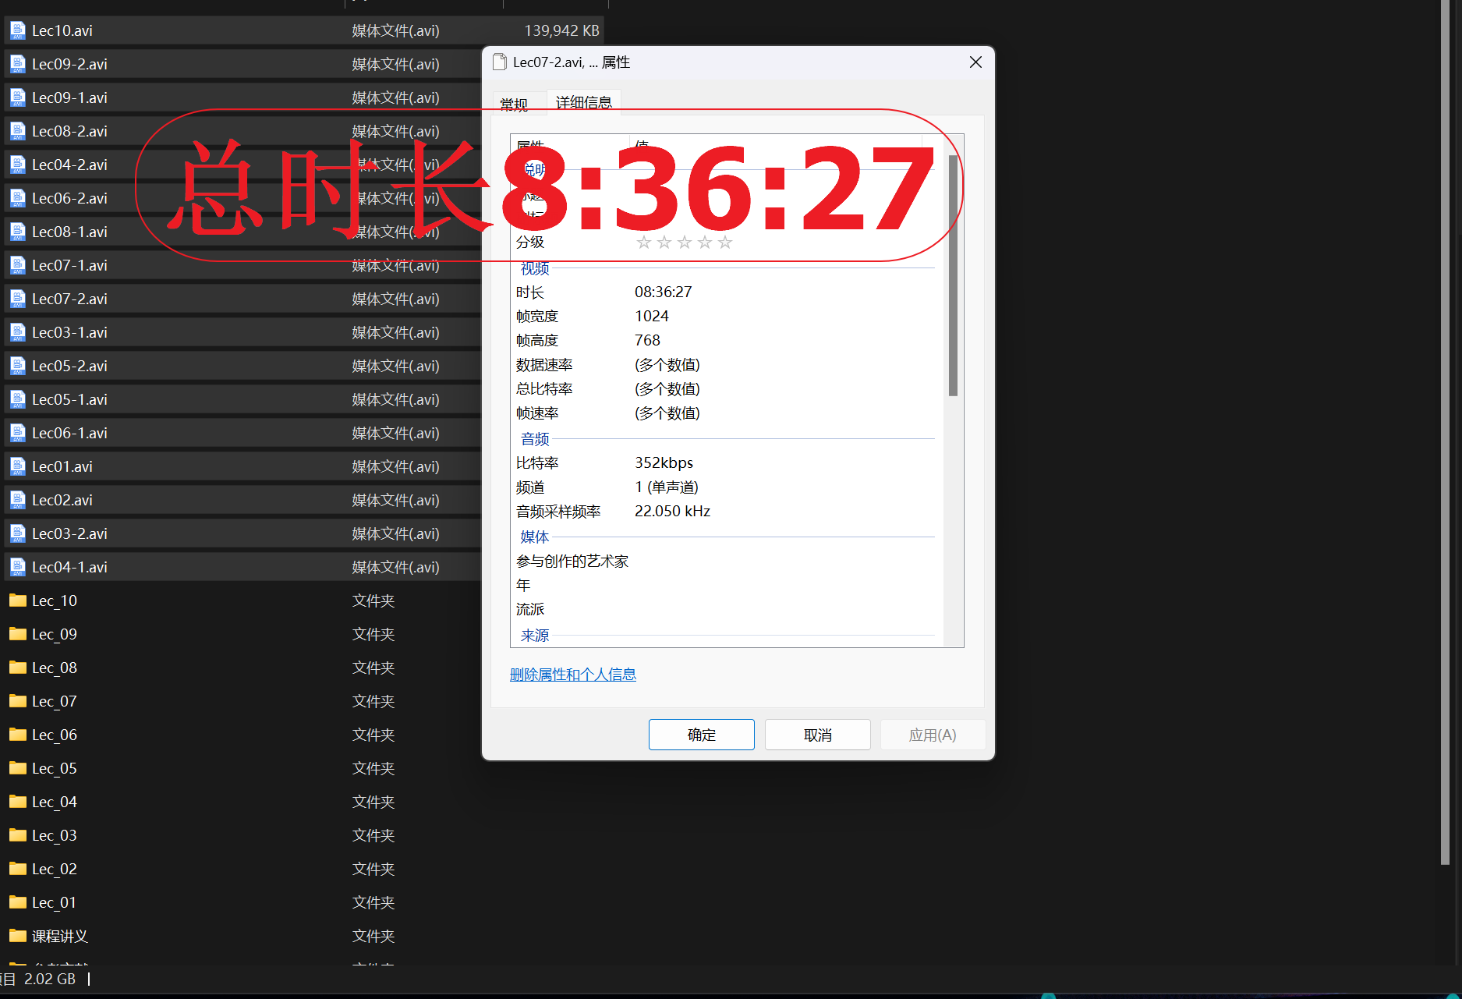Select the Lec08-1.avi file icon
The image size is (1462, 999).
coord(17,232)
